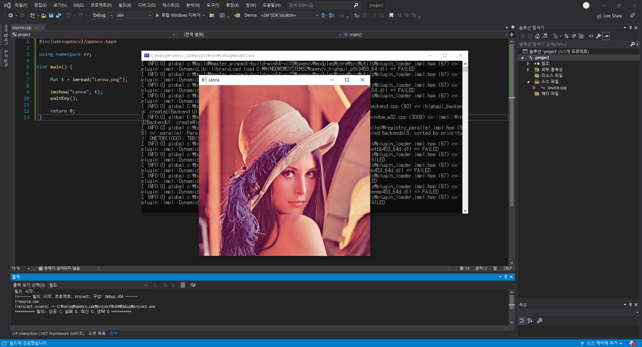
Task: Open output source dropdown showing 빌드
Action: (x=98, y=285)
